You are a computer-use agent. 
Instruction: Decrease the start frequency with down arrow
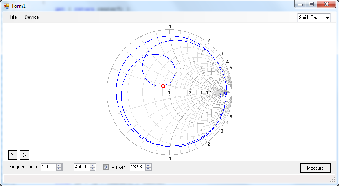pyautogui.click(x=59, y=169)
